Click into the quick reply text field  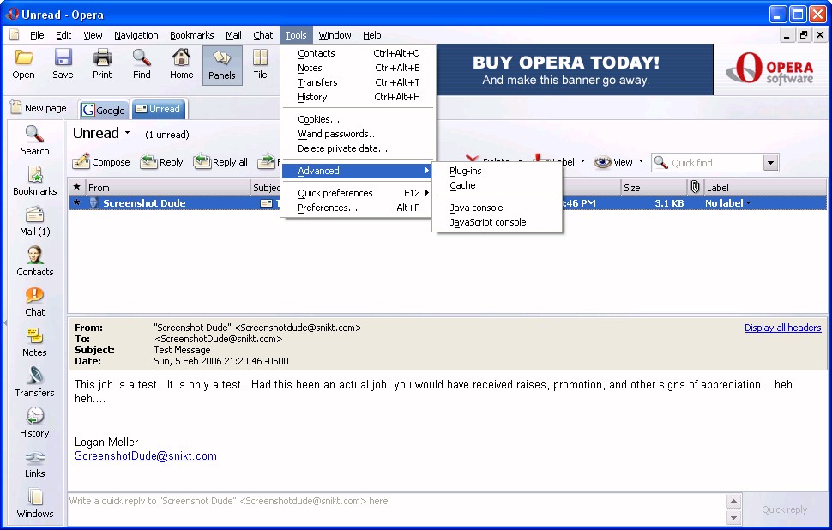[397, 509]
